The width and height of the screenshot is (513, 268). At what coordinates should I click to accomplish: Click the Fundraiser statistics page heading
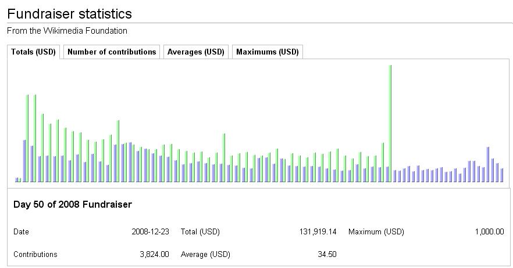tap(69, 14)
